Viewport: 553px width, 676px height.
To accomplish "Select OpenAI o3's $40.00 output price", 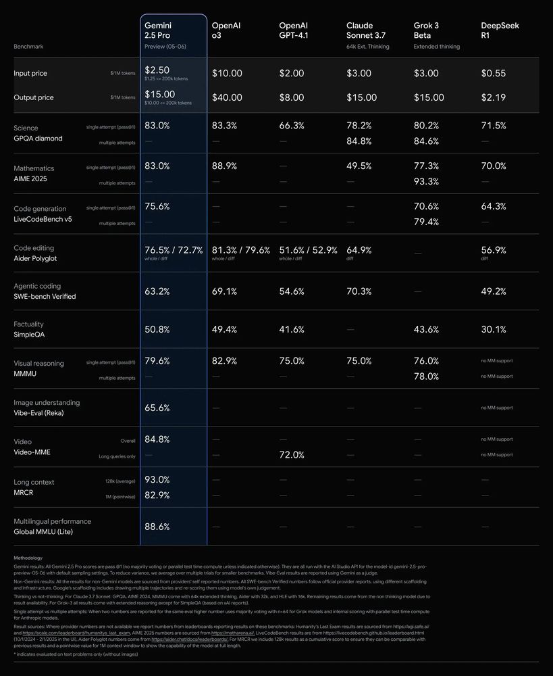I will pos(227,97).
